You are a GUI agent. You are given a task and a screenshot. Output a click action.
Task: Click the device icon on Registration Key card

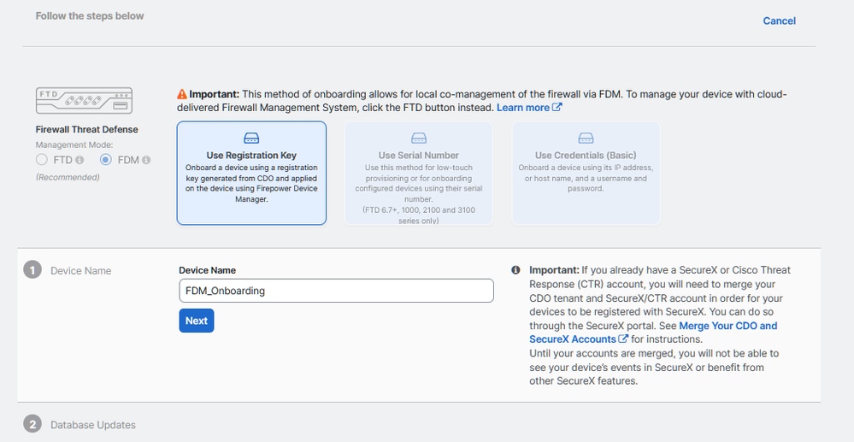[x=251, y=138]
